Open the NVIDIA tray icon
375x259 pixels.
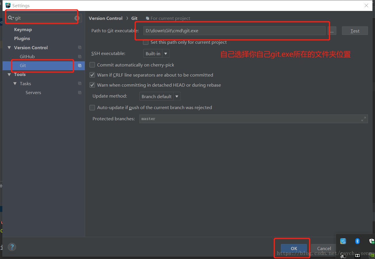pyautogui.click(x=372, y=255)
